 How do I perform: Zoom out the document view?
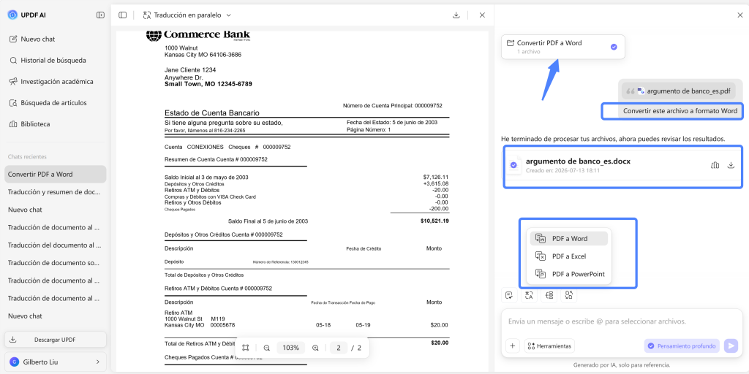267,348
